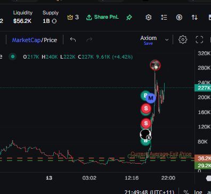Click the dollar coin icon
The image size is (211, 194).
click(179, 18)
